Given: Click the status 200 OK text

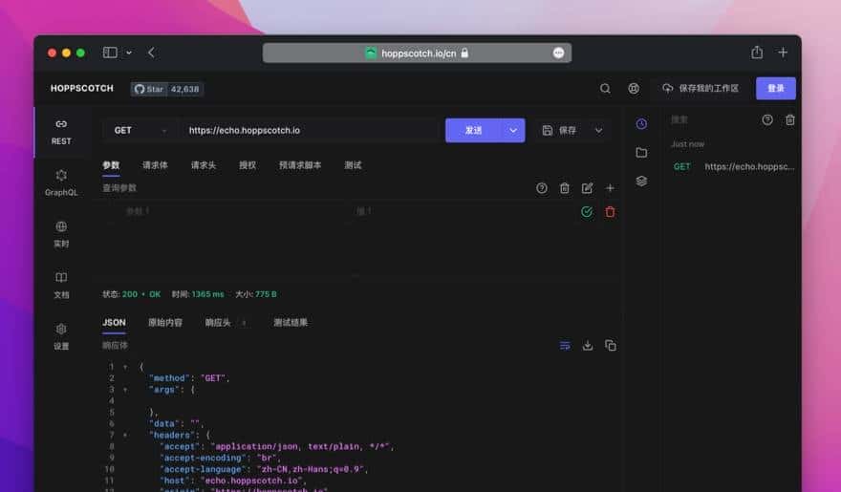Looking at the screenshot, I should point(141,294).
